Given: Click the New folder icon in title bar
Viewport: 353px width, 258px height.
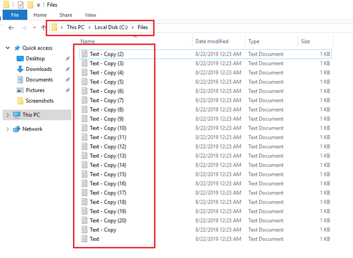Looking at the screenshot, I should [x=30, y=5].
